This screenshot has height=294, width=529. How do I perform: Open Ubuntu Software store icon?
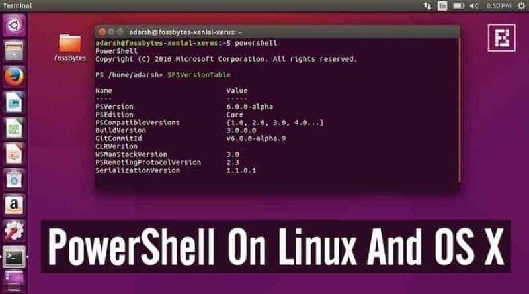14,179
